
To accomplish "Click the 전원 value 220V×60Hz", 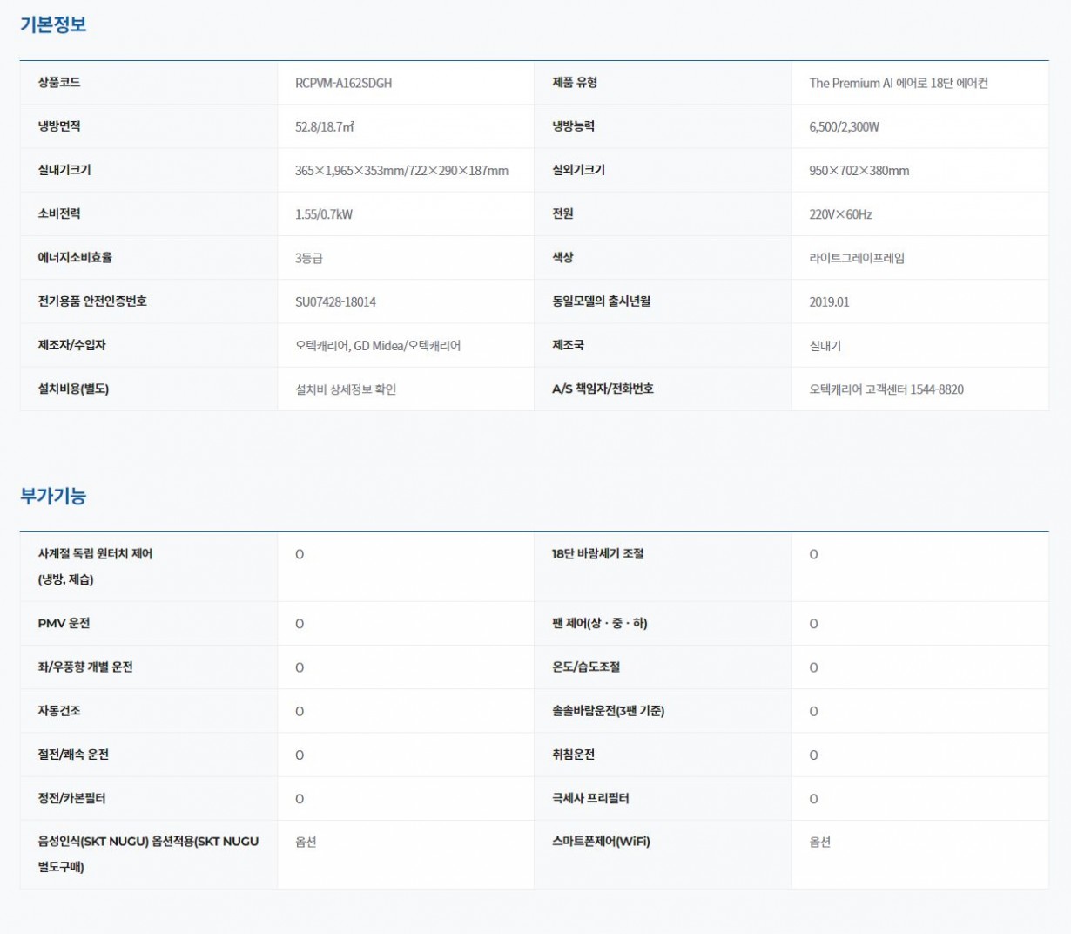I will coord(840,214).
